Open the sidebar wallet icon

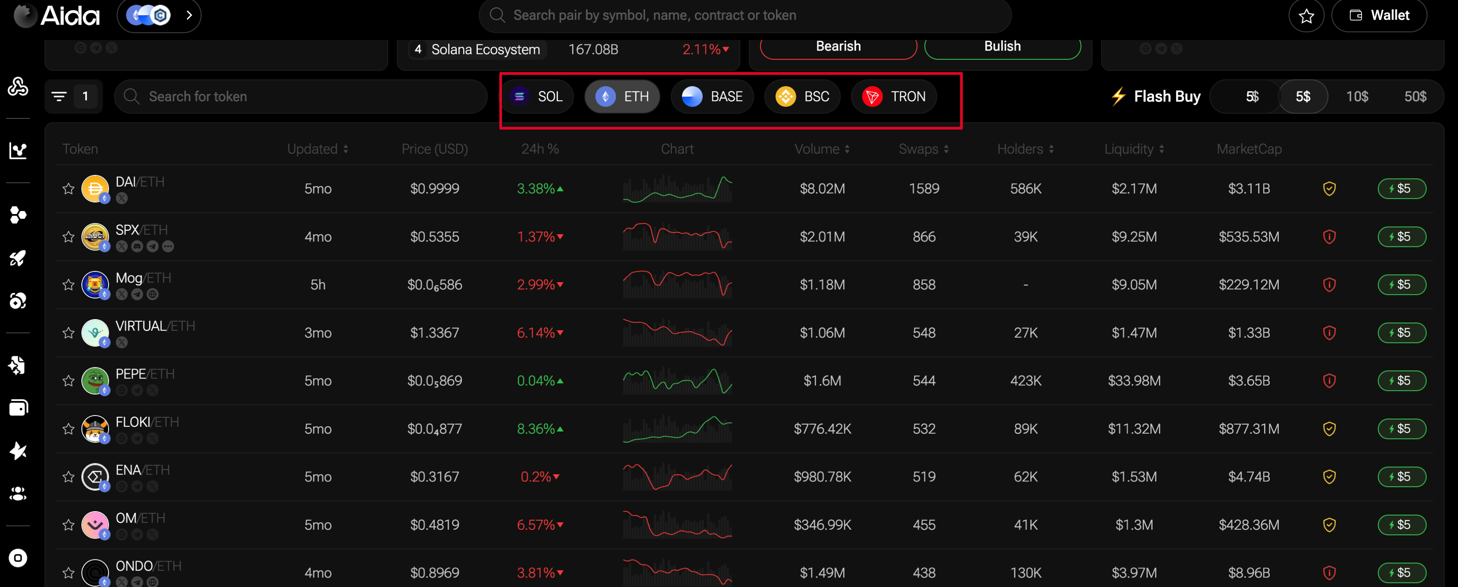pos(18,408)
